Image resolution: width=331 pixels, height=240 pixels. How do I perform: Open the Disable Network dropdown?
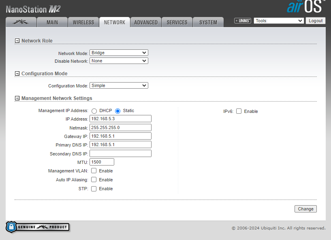[x=119, y=61]
